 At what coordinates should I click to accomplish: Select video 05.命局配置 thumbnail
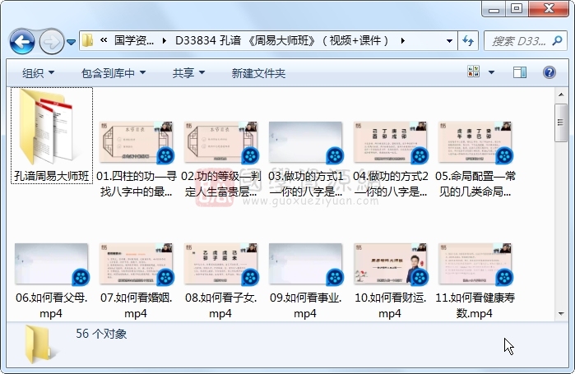[475, 142]
